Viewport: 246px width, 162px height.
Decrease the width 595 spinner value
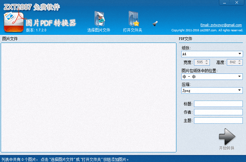207,64
